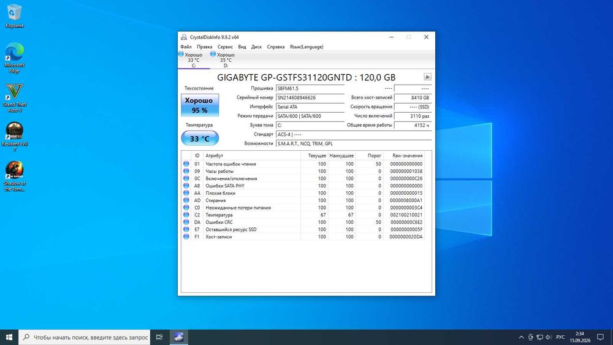This screenshot has width=613, height=345.
Task: Open the Файл menu
Action: pos(186,47)
